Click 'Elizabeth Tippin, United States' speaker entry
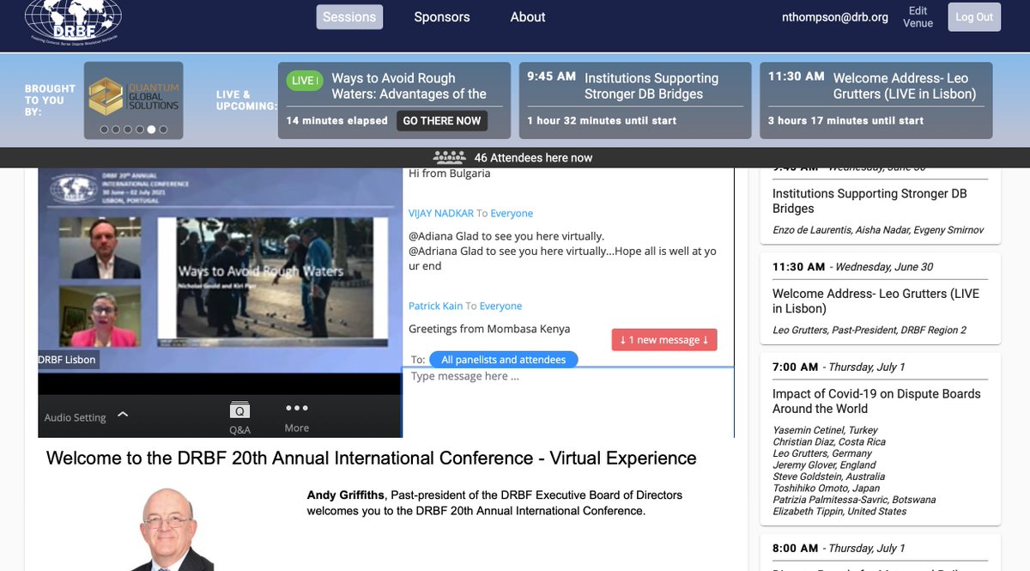1030x571 pixels. tap(839, 511)
